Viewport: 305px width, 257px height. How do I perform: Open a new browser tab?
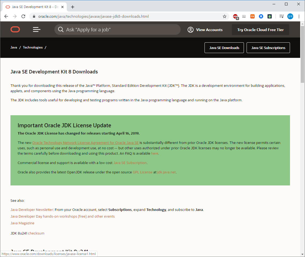[73, 7]
